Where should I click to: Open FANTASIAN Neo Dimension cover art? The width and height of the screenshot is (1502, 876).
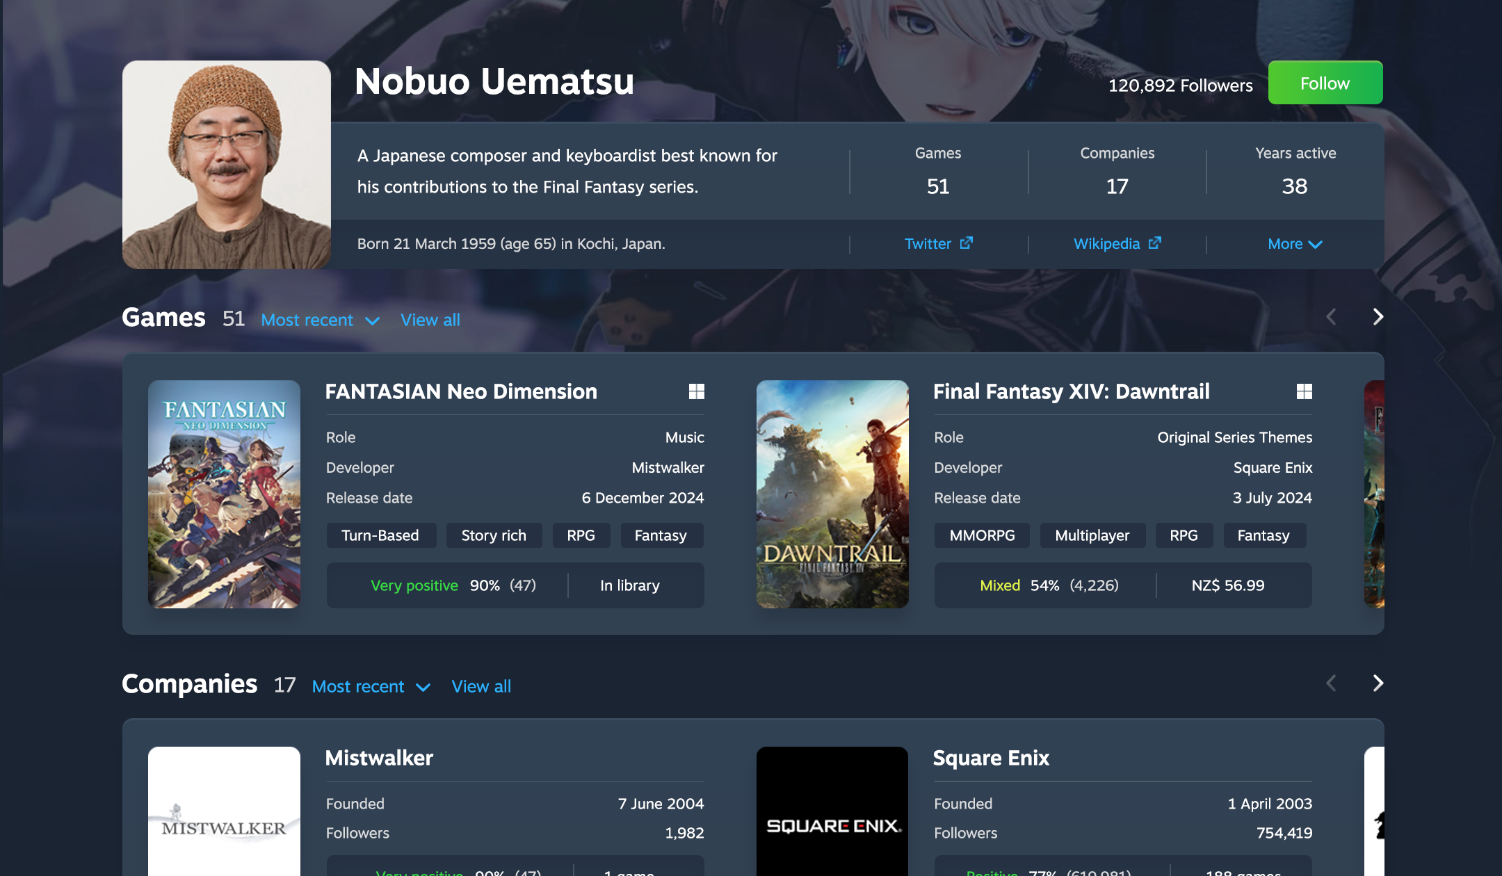224,494
